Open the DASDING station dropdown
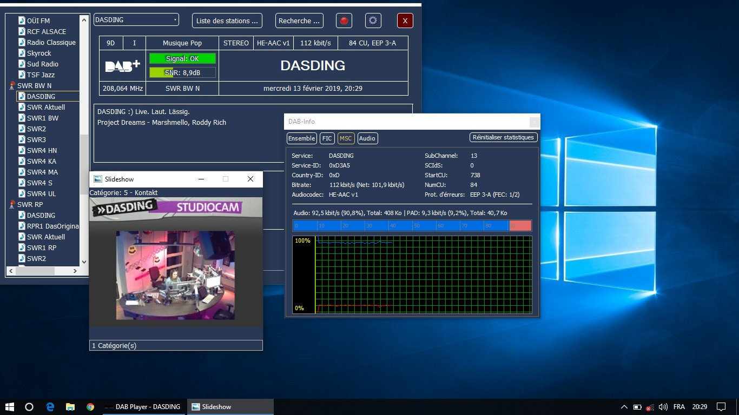The width and height of the screenshot is (739, 415). [136, 20]
